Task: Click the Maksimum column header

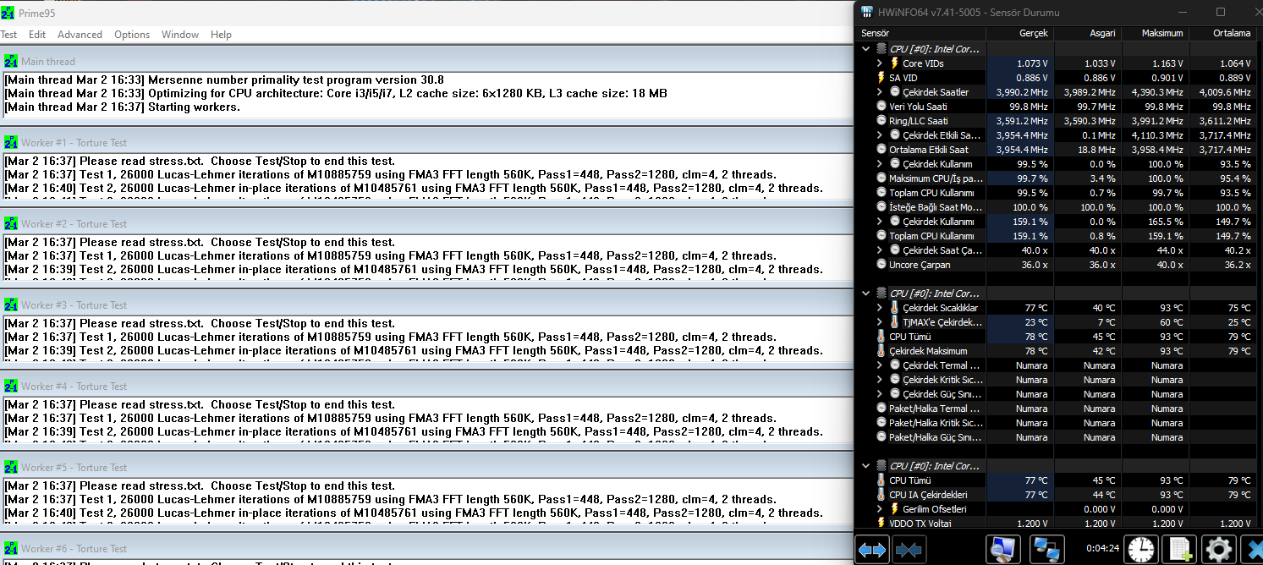Action: coord(1155,33)
